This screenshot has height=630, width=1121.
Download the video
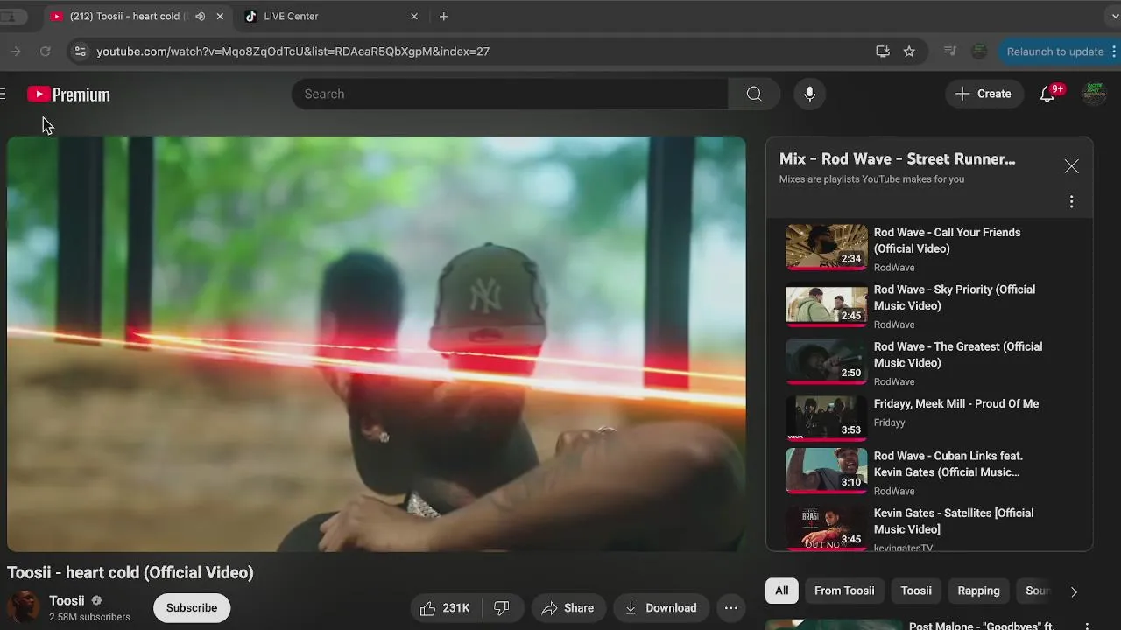[662, 608]
